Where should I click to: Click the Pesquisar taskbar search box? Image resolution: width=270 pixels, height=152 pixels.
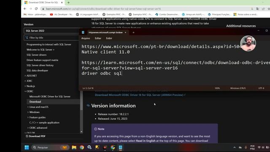pos(50,147)
